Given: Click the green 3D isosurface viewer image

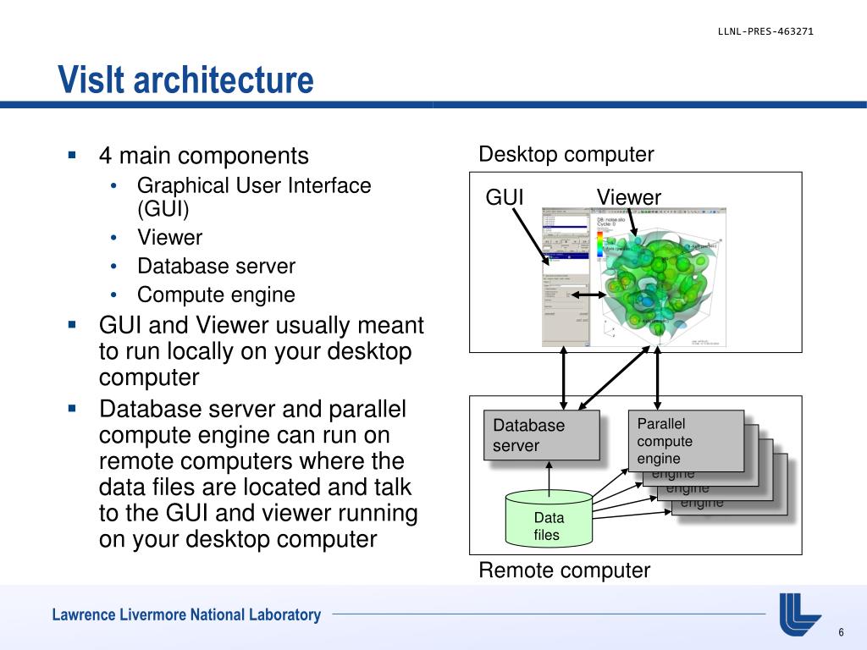Looking at the screenshot, I should (659, 278).
